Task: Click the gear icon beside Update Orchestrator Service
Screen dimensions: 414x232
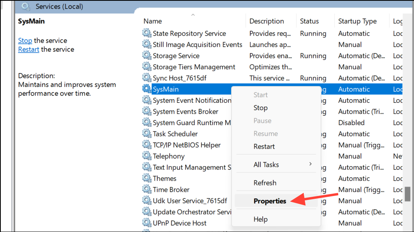Action: point(146,212)
